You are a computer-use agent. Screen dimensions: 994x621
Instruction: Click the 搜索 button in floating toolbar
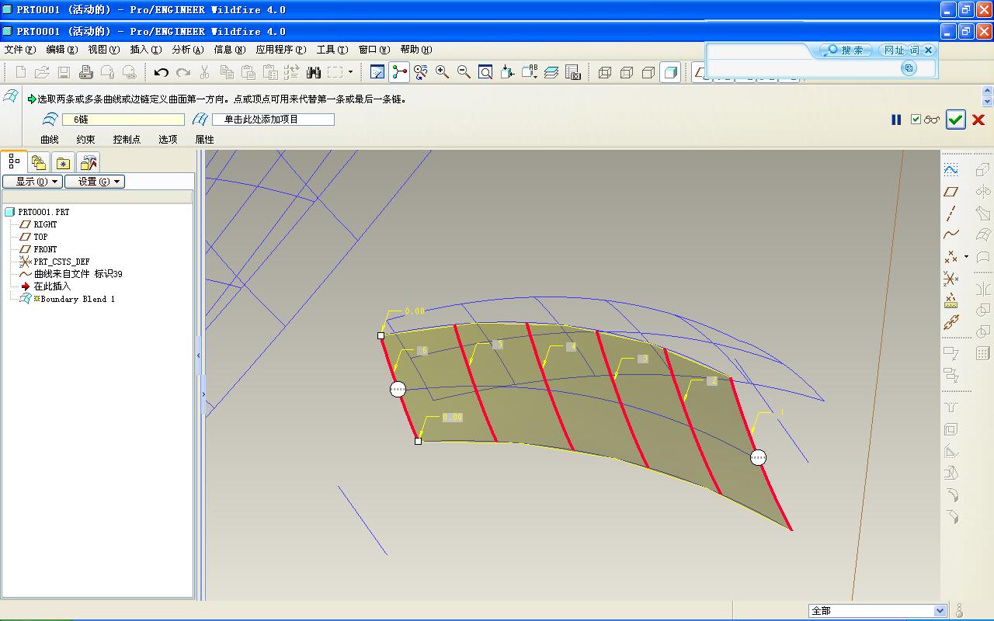tap(846, 50)
